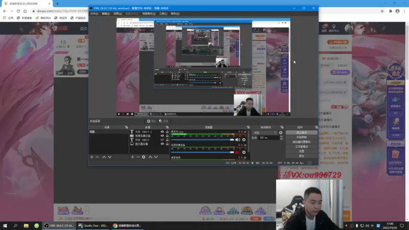Viewport: 409px width, 230px height.
Task: Toggle visibility of display capture source
Action: tap(162, 144)
